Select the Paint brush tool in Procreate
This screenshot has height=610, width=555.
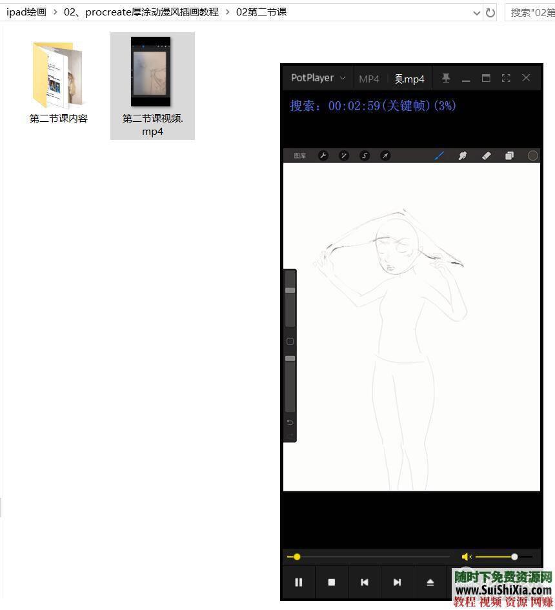tap(439, 155)
